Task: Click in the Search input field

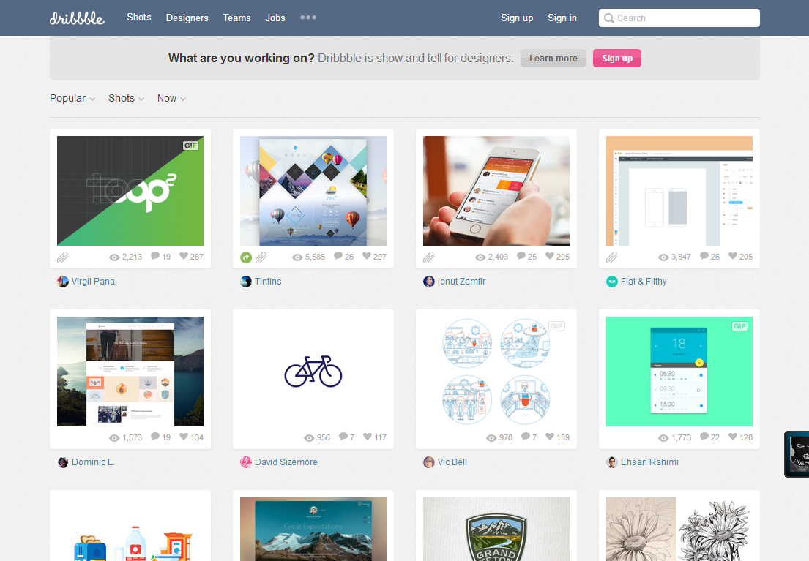Action: coord(679,18)
